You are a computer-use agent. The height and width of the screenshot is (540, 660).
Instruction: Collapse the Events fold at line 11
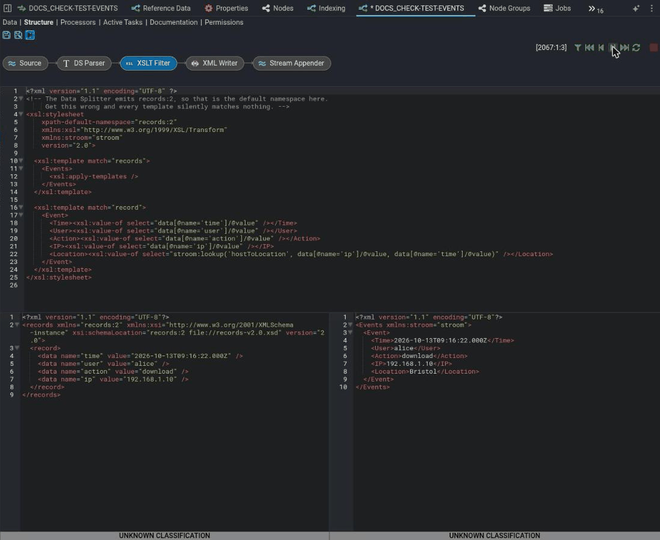pyautogui.click(x=21, y=169)
